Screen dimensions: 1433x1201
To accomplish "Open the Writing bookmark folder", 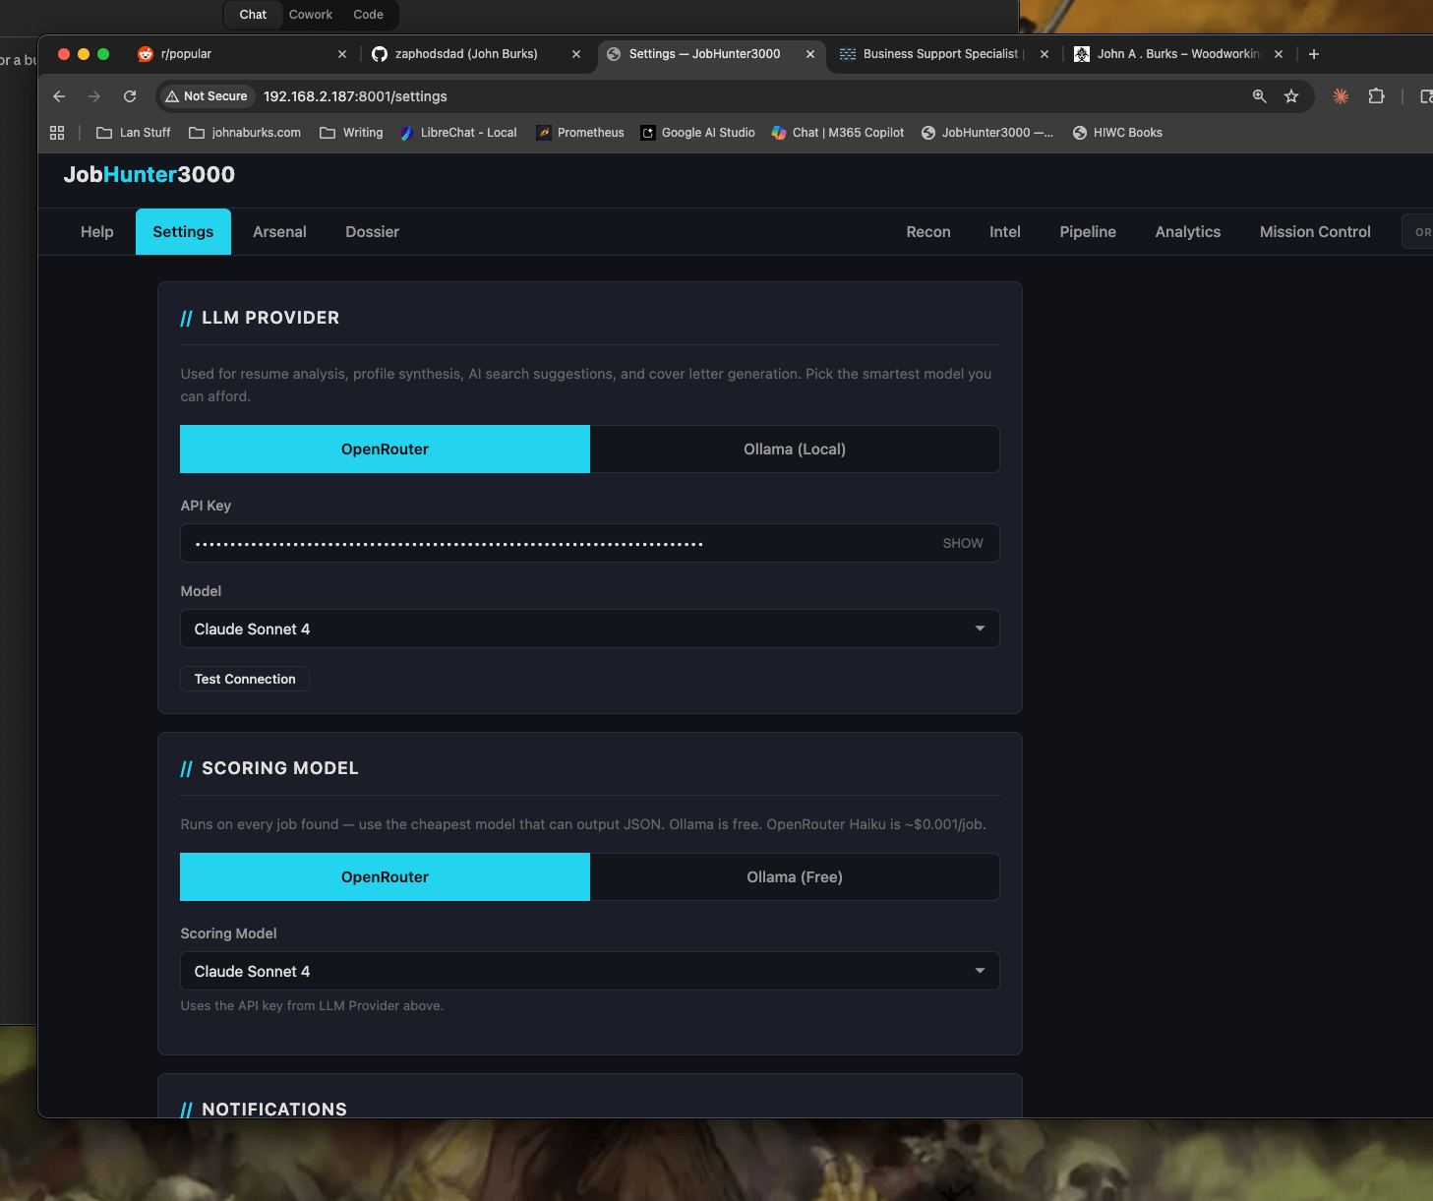I will coord(351,133).
